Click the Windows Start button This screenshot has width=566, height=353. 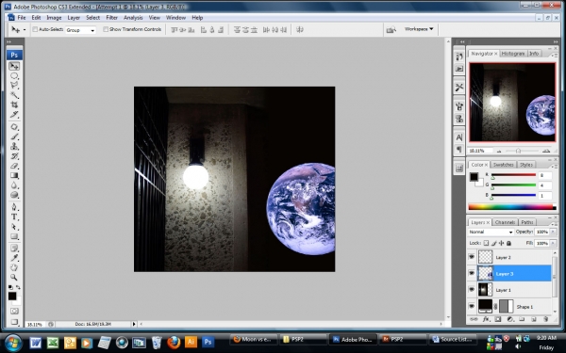[x=13, y=342]
